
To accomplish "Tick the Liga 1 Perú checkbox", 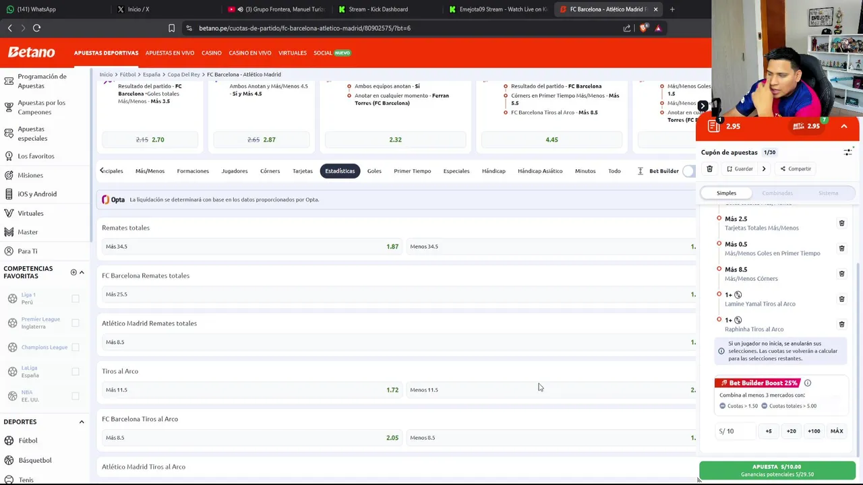I will 76,298.
